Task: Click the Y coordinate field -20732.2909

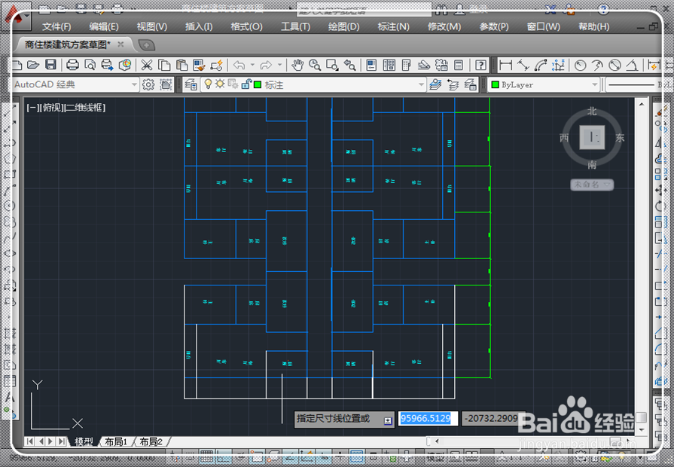Action: point(493,418)
